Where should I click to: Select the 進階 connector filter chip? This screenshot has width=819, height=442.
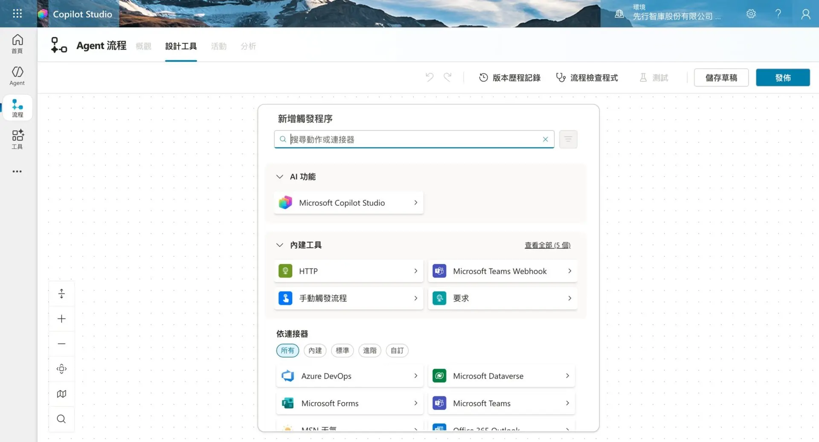pyautogui.click(x=370, y=350)
